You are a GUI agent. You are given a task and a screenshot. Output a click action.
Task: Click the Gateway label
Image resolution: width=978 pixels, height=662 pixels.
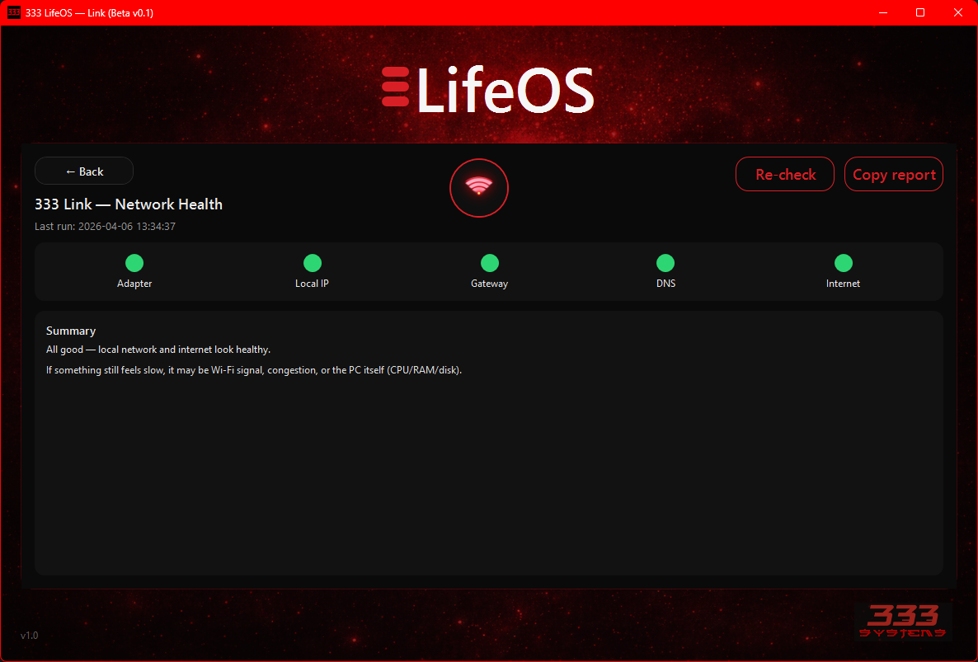pos(489,284)
